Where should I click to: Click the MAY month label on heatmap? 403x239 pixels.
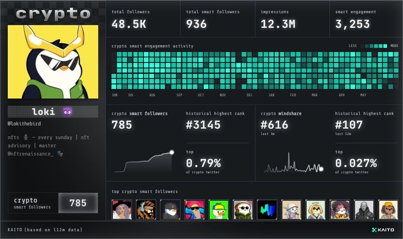pos(363,95)
